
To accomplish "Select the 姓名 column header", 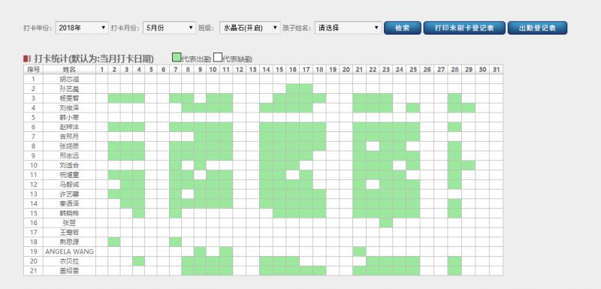I will pos(69,69).
